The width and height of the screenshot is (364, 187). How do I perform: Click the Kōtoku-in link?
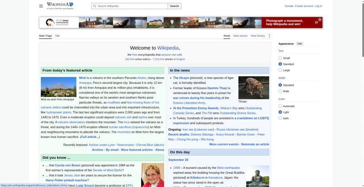(x=197, y=178)
